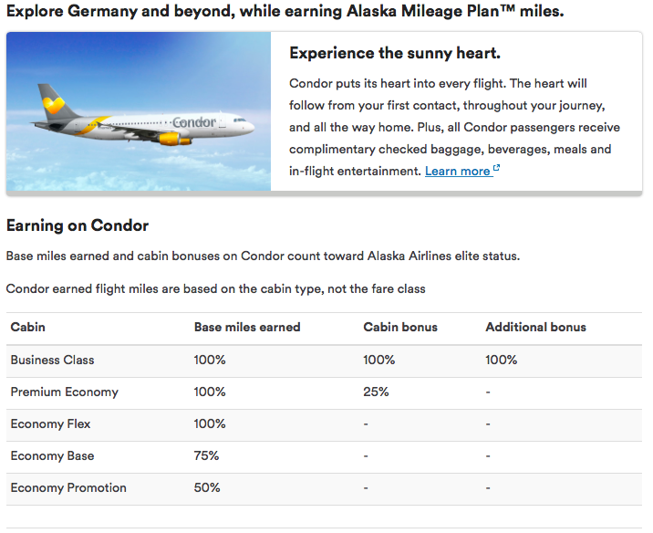Select the Business Class row label
653x533 pixels.
52,360
